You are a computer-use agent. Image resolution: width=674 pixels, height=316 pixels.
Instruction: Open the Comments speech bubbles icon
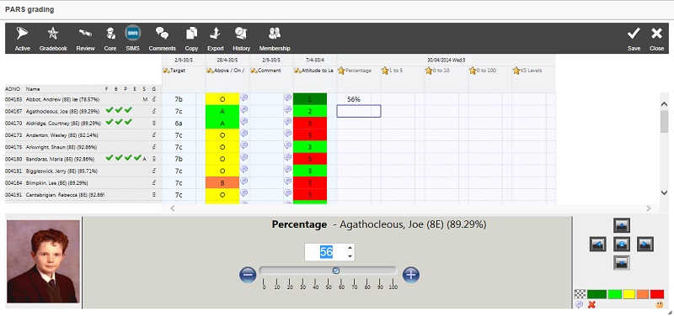(162, 33)
